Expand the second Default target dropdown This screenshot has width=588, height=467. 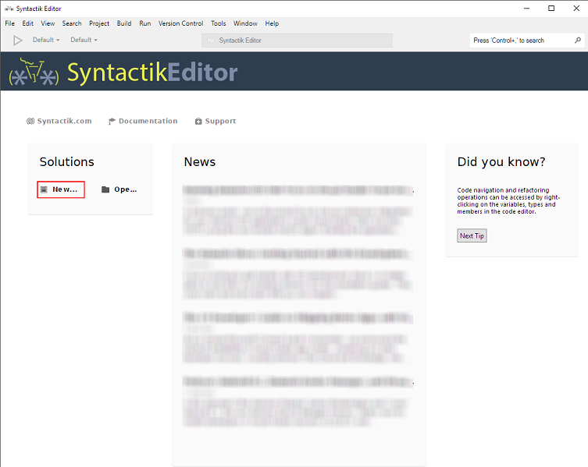coord(84,40)
